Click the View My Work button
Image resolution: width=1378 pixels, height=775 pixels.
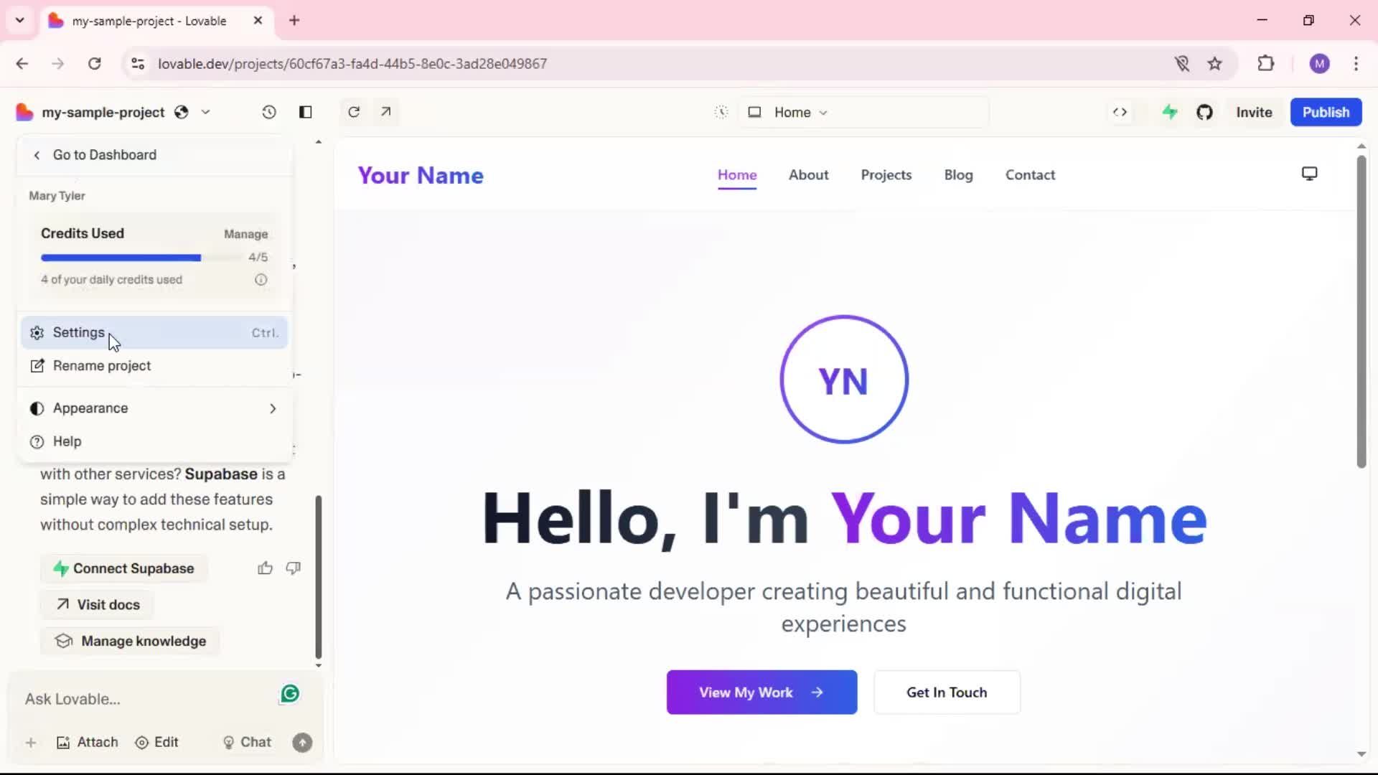(761, 692)
